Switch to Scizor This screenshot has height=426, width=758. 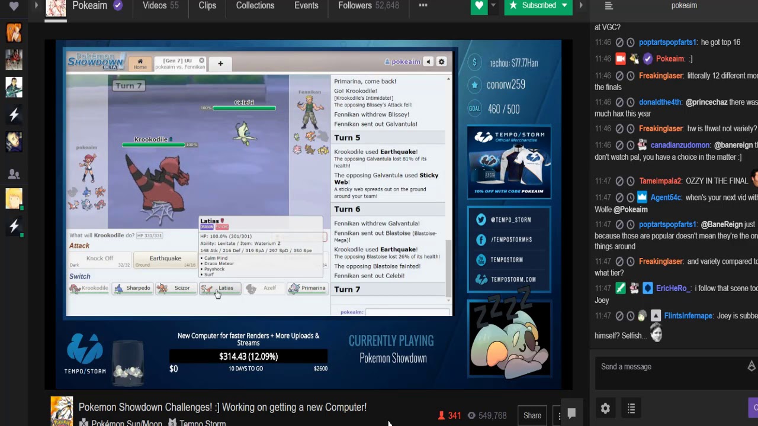(176, 288)
